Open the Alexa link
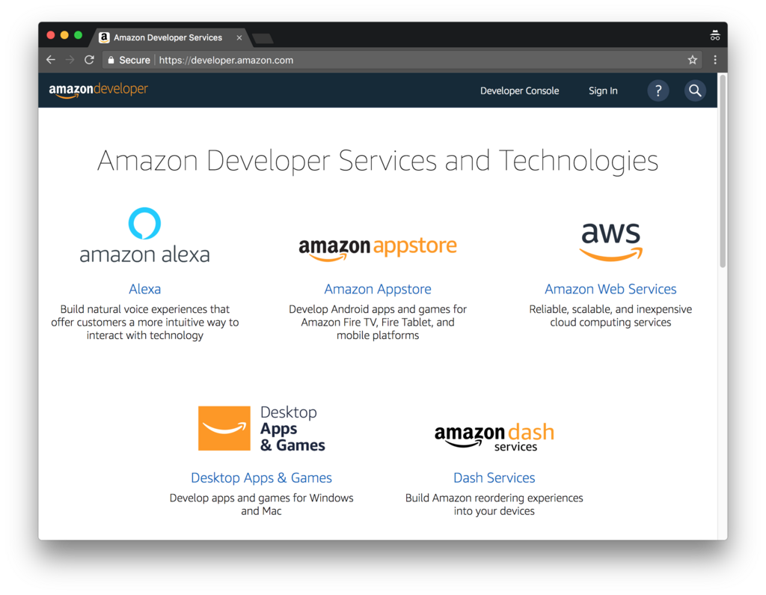This screenshot has width=766, height=595. coord(144,289)
